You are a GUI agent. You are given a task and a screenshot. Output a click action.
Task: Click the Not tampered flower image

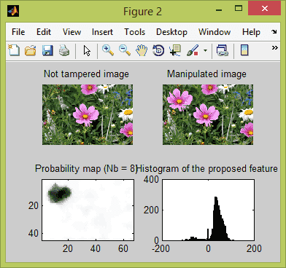pos(88,114)
